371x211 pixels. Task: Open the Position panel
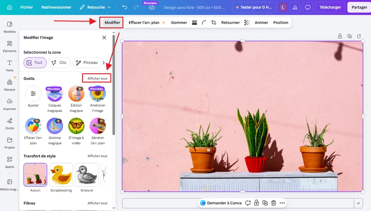[x=281, y=22]
